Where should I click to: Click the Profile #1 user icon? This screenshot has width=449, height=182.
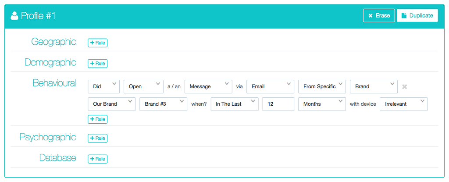[x=14, y=16]
